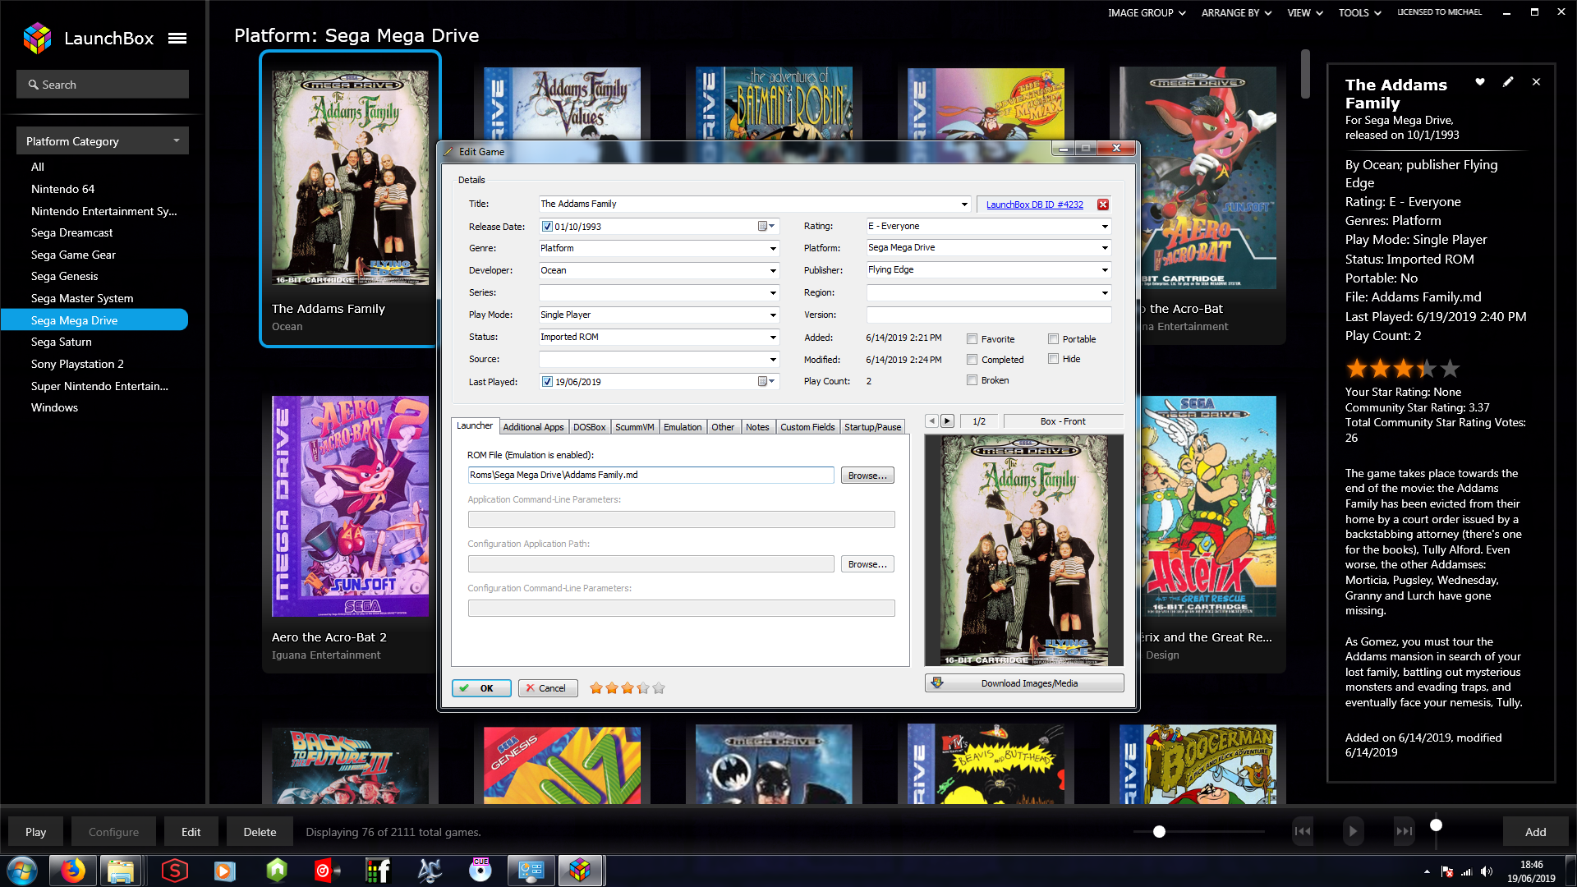Switch to the DOSBox tab
The height and width of the screenshot is (887, 1577).
point(589,427)
